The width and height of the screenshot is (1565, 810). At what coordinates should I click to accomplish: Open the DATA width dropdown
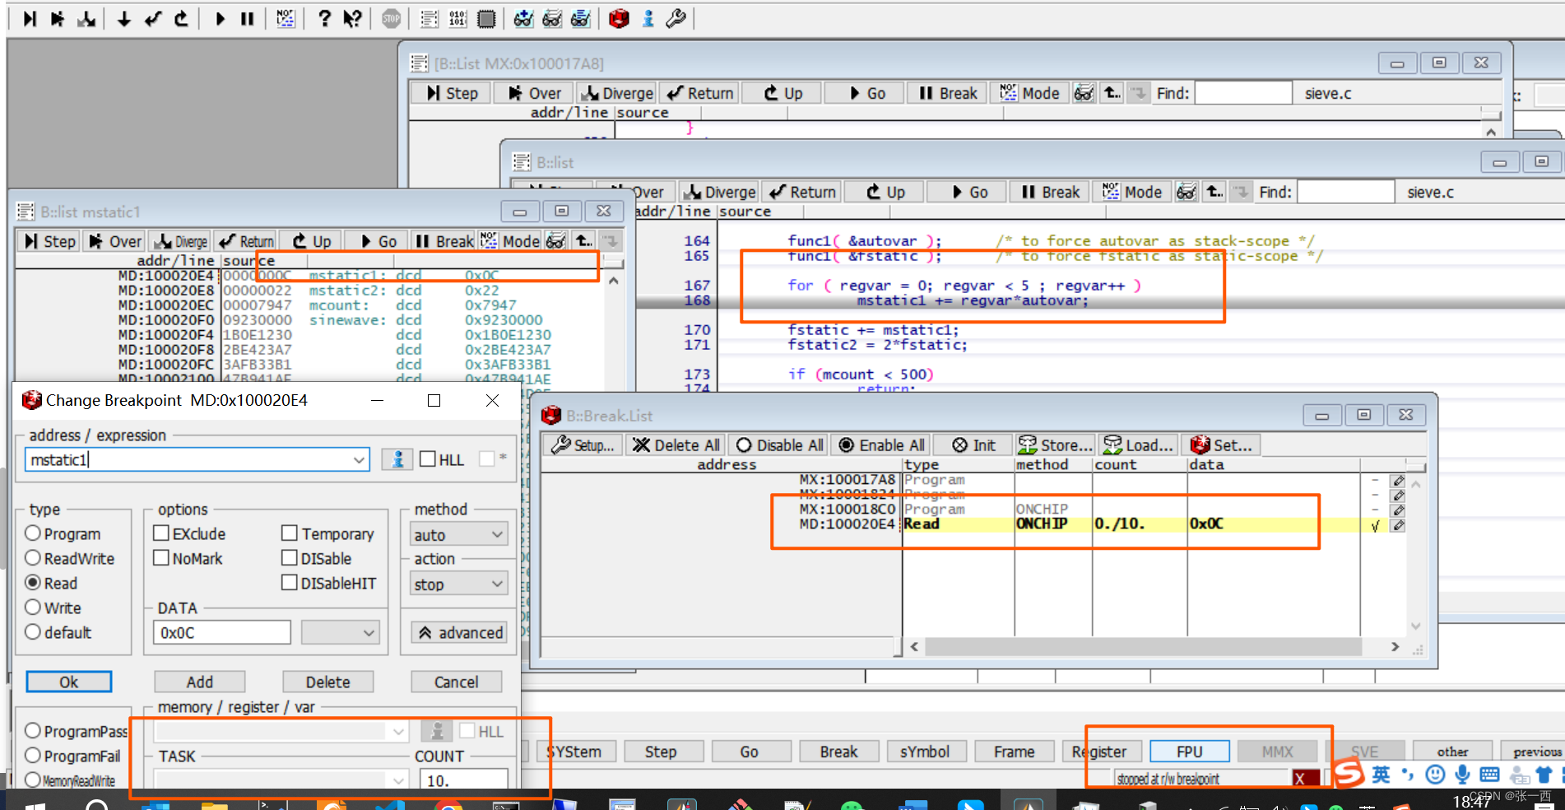tap(340, 632)
